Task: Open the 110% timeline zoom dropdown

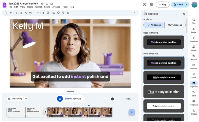Action: 130,99
